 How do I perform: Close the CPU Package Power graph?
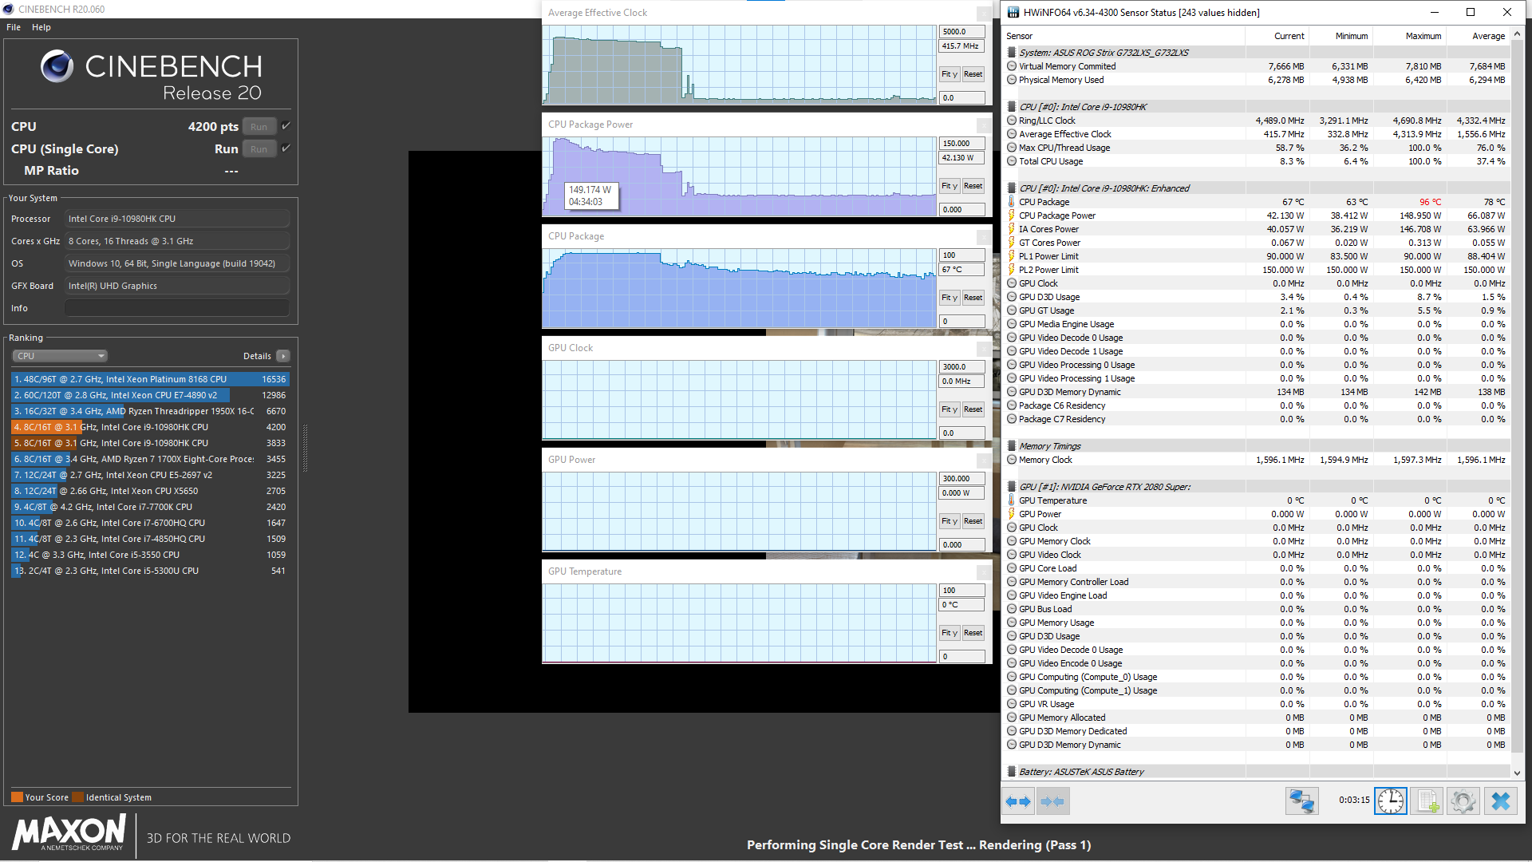coord(984,125)
